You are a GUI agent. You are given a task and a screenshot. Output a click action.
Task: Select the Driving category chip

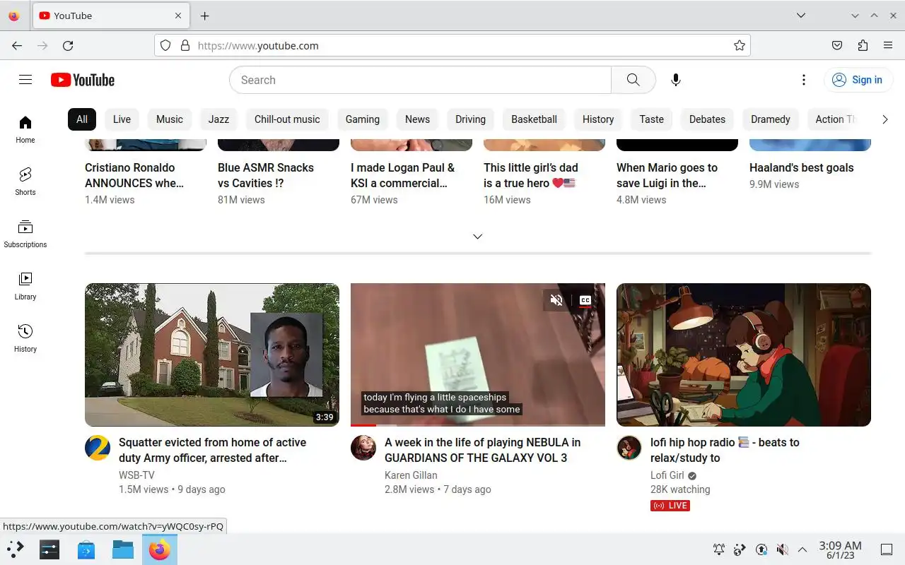[471, 119]
